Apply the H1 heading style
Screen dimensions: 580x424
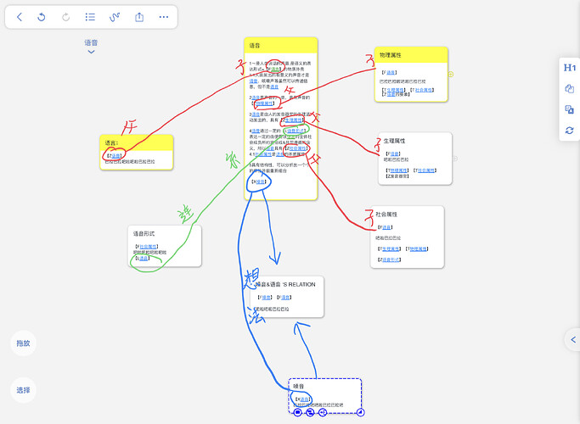tap(570, 68)
